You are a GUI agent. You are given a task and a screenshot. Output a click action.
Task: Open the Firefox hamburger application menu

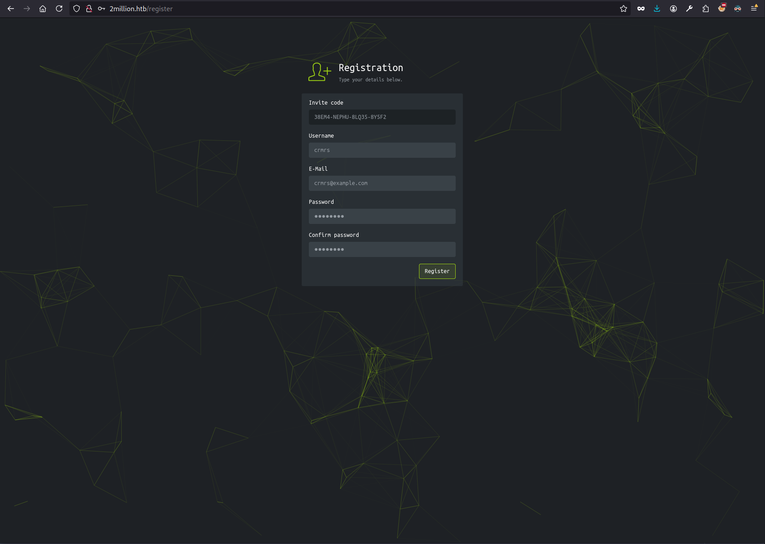tap(754, 8)
